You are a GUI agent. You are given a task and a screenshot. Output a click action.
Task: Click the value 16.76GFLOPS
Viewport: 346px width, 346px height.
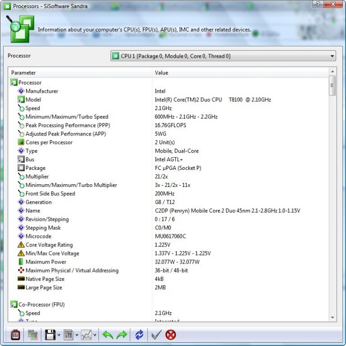pyautogui.click(x=170, y=125)
